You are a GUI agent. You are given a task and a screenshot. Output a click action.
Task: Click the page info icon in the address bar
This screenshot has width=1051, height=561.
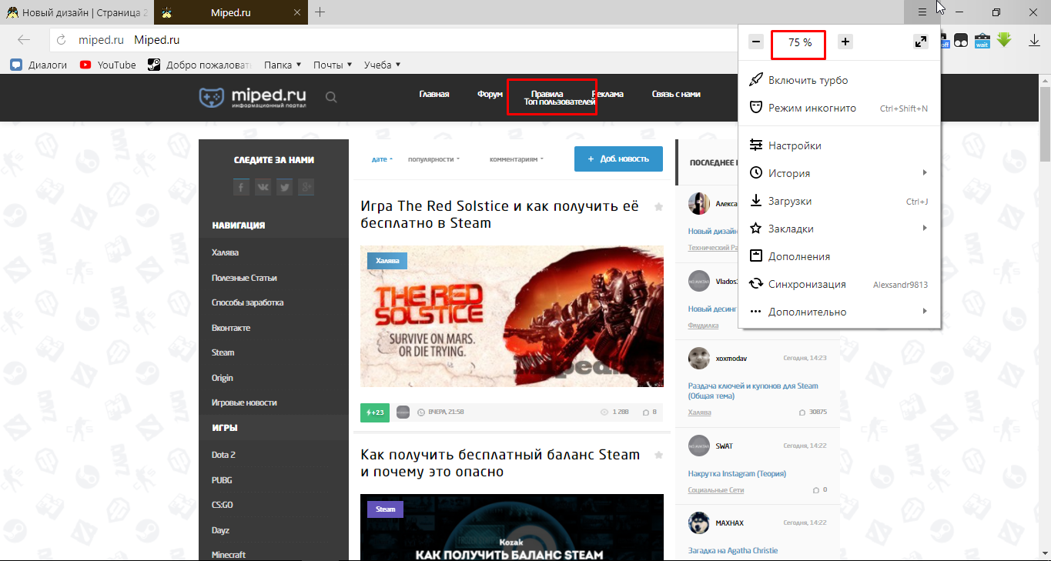click(x=63, y=40)
